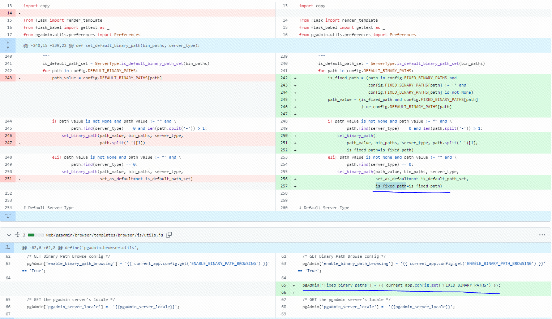
Task: Open the more options menu for utils.js
Action: (x=542, y=235)
